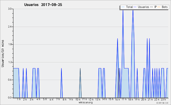This screenshot has height=105, width=171.
Task: Click the 'Bots' legend entry
Action: [x=162, y=7]
